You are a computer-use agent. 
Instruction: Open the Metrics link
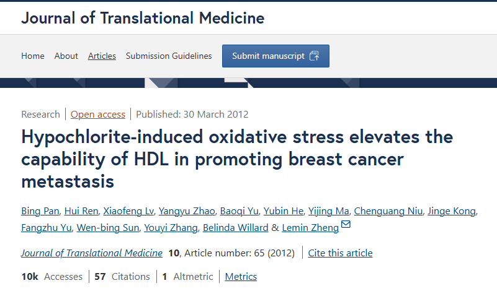[241, 277]
